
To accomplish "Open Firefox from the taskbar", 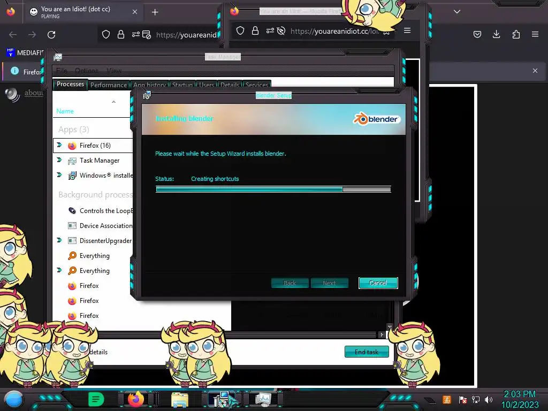I will (x=136, y=399).
